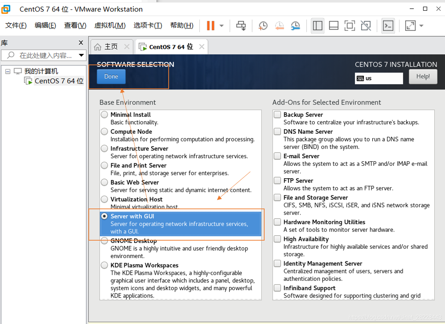Open the 编辑(E) menu
The height and width of the screenshot is (324, 445).
point(45,25)
